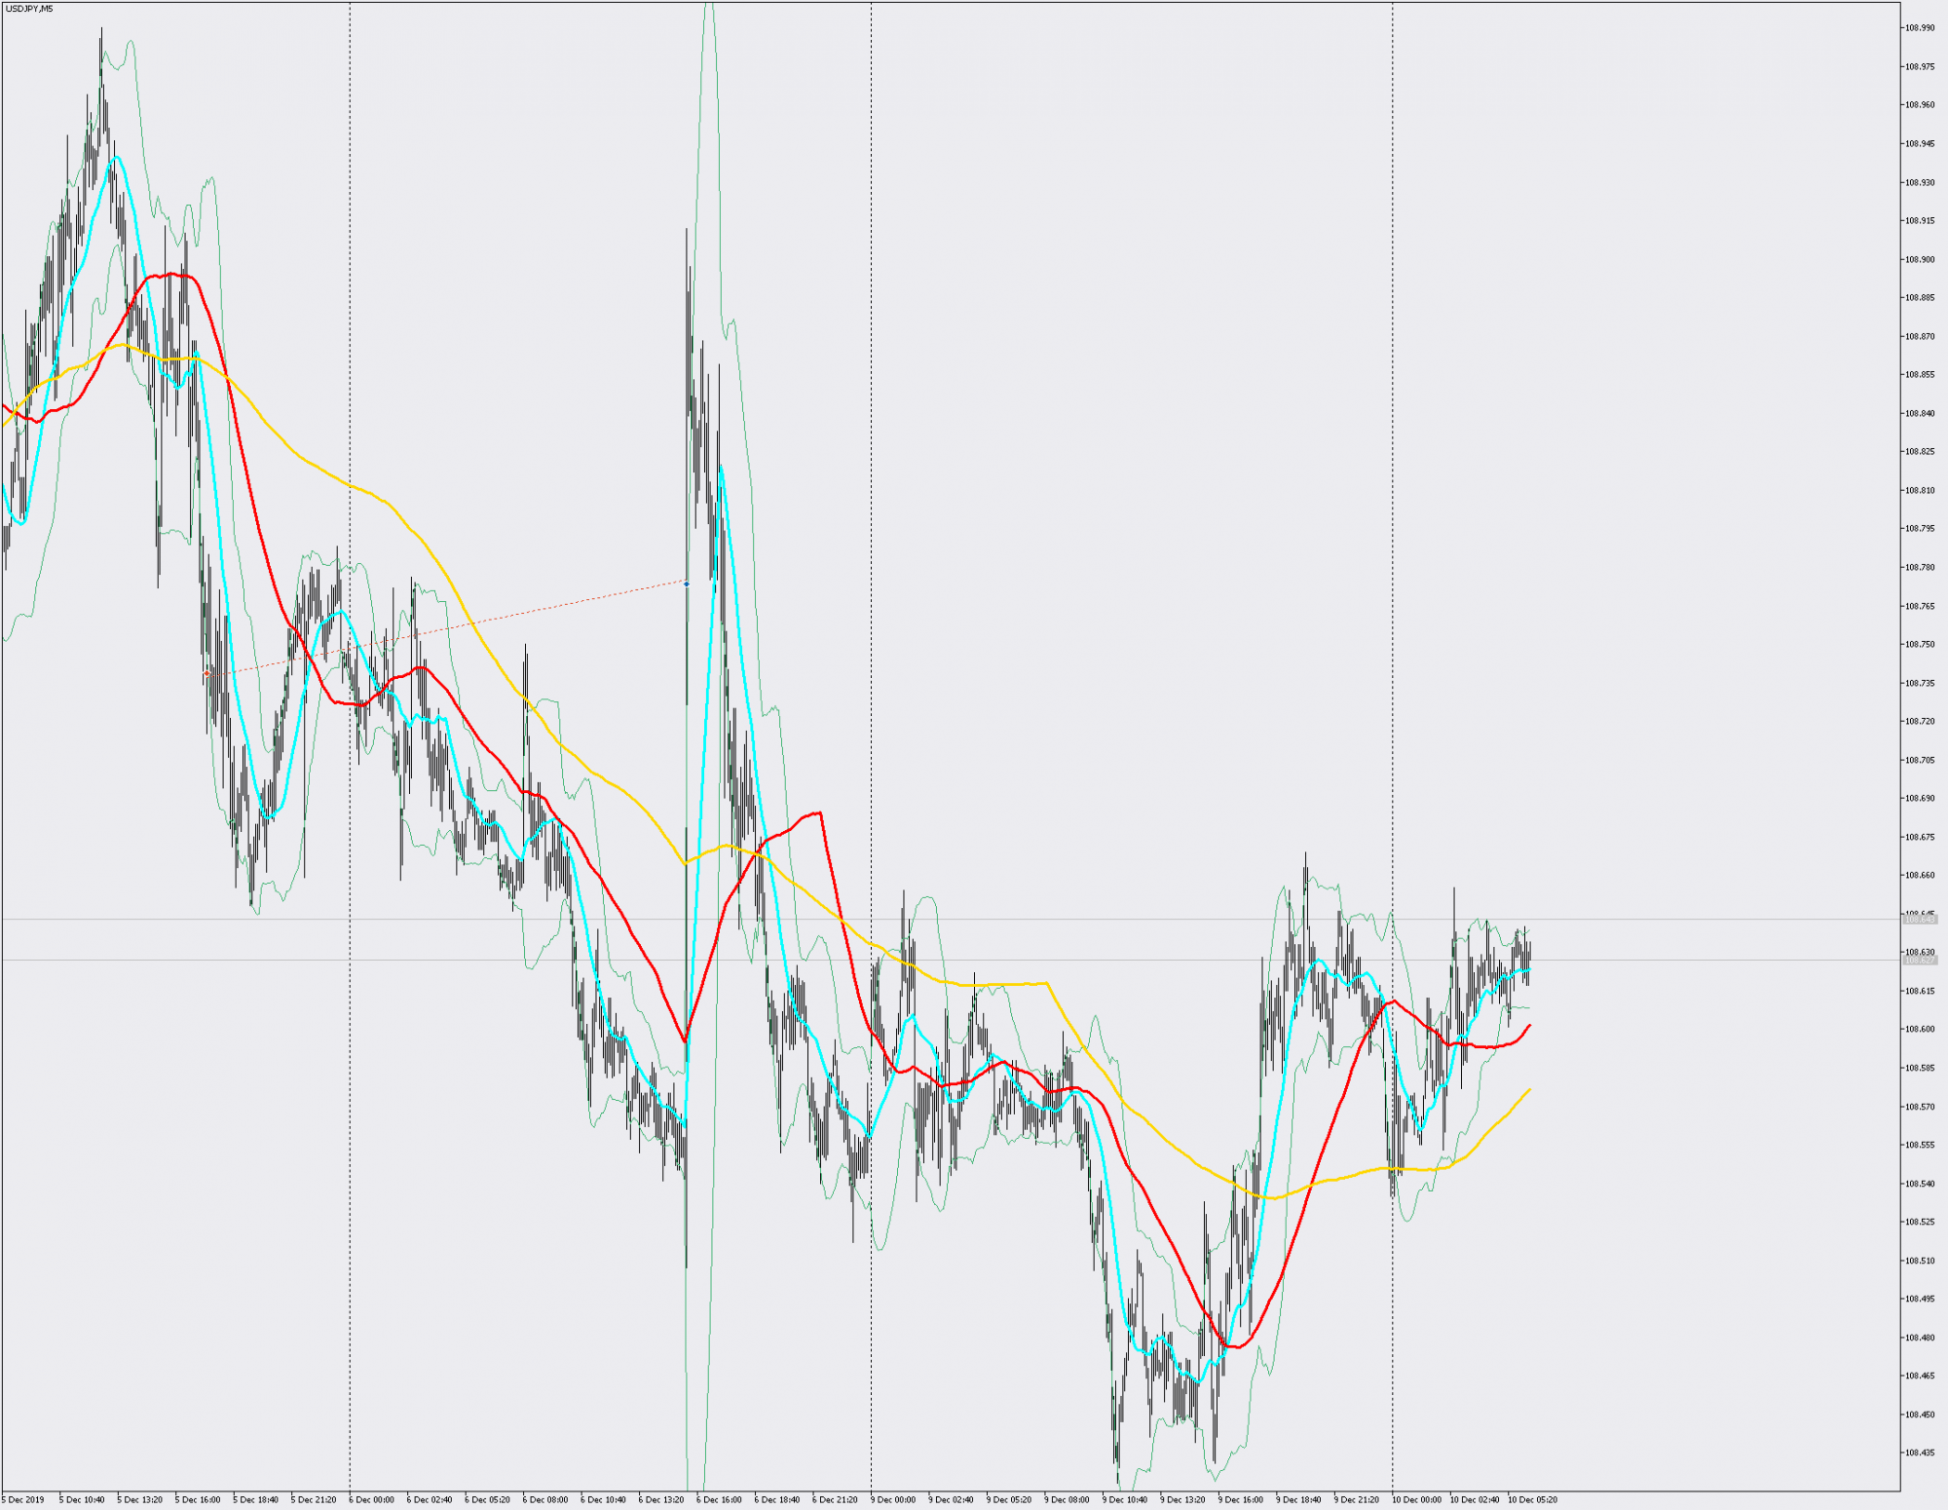
Task: Click the 108.990 price axis label
Action: (x=1920, y=28)
